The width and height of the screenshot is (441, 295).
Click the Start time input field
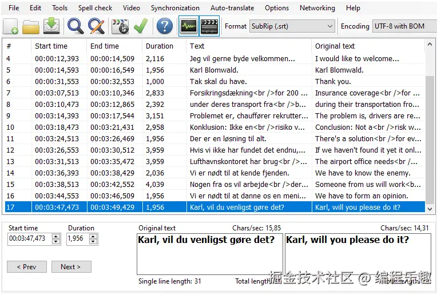(x=30, y=239)
